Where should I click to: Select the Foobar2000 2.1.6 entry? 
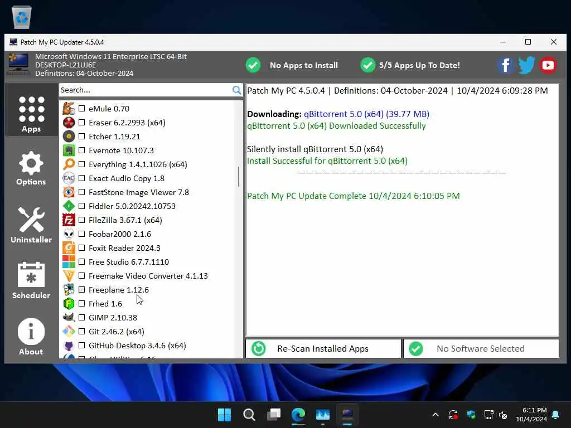[120, 234]
